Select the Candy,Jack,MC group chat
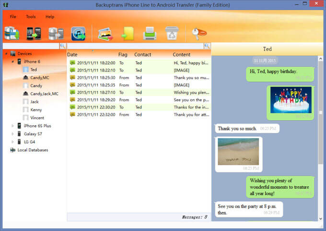326x231 pixels. (44, 94)
